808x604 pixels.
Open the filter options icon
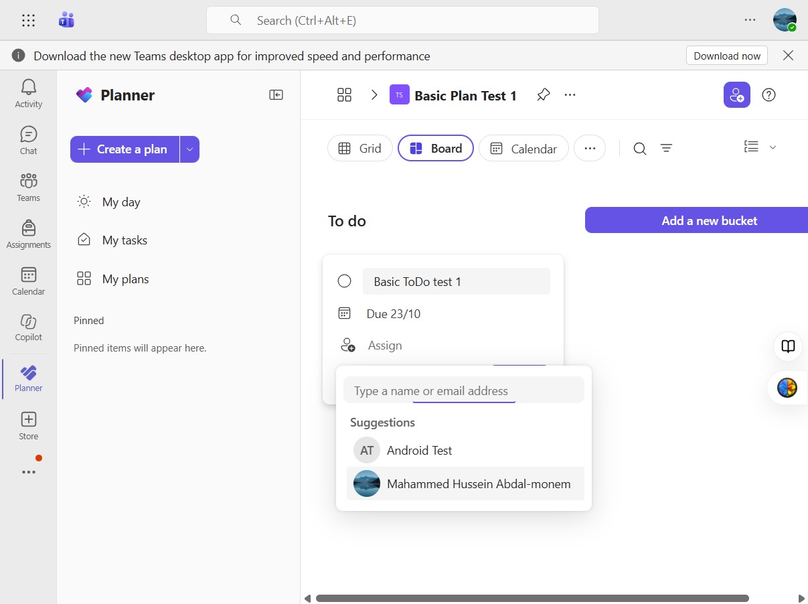pyautogui.click(x=666, y=149)
